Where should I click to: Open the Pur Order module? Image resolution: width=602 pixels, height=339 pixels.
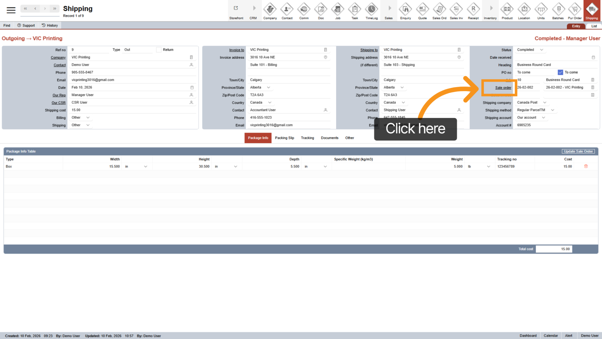(575, 11)
